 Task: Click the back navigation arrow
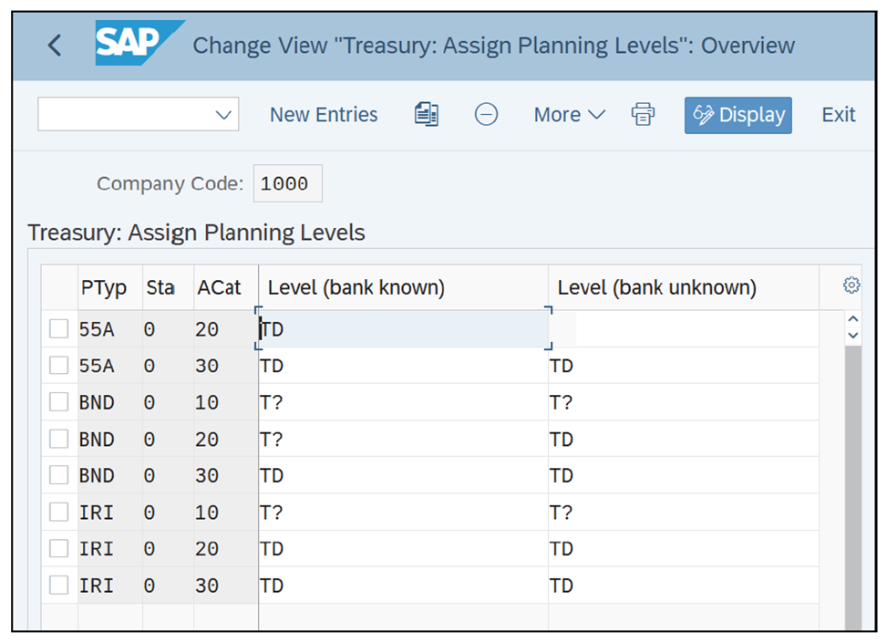pos(52,44)
